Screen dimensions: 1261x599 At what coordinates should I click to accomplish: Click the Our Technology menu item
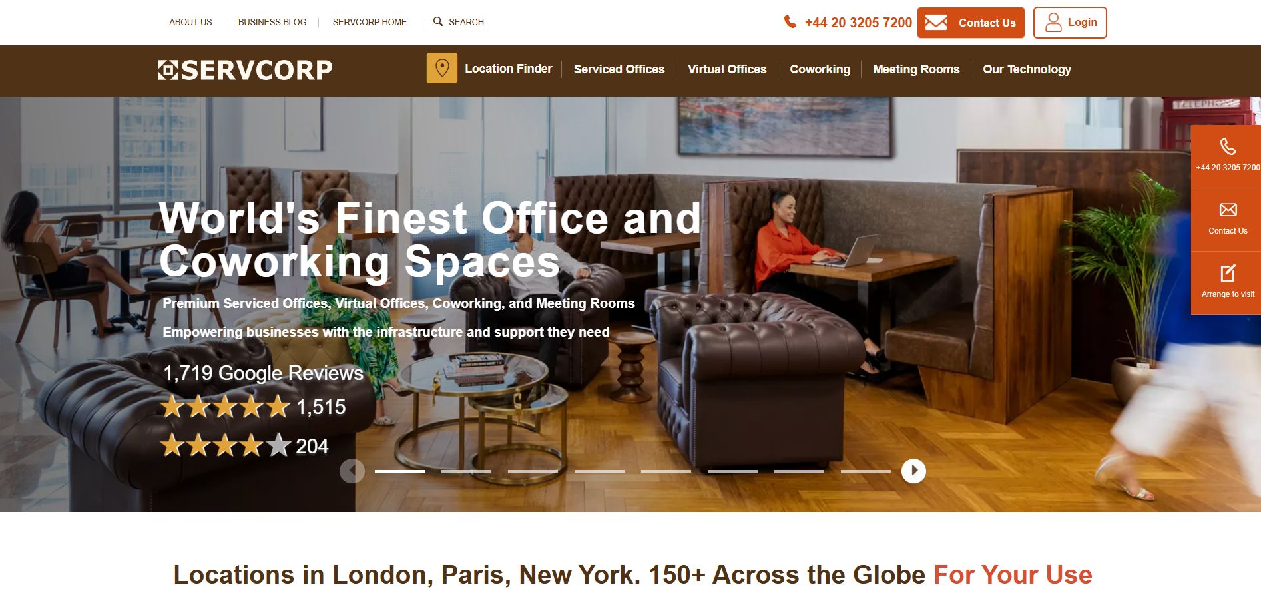point(1027,69)
